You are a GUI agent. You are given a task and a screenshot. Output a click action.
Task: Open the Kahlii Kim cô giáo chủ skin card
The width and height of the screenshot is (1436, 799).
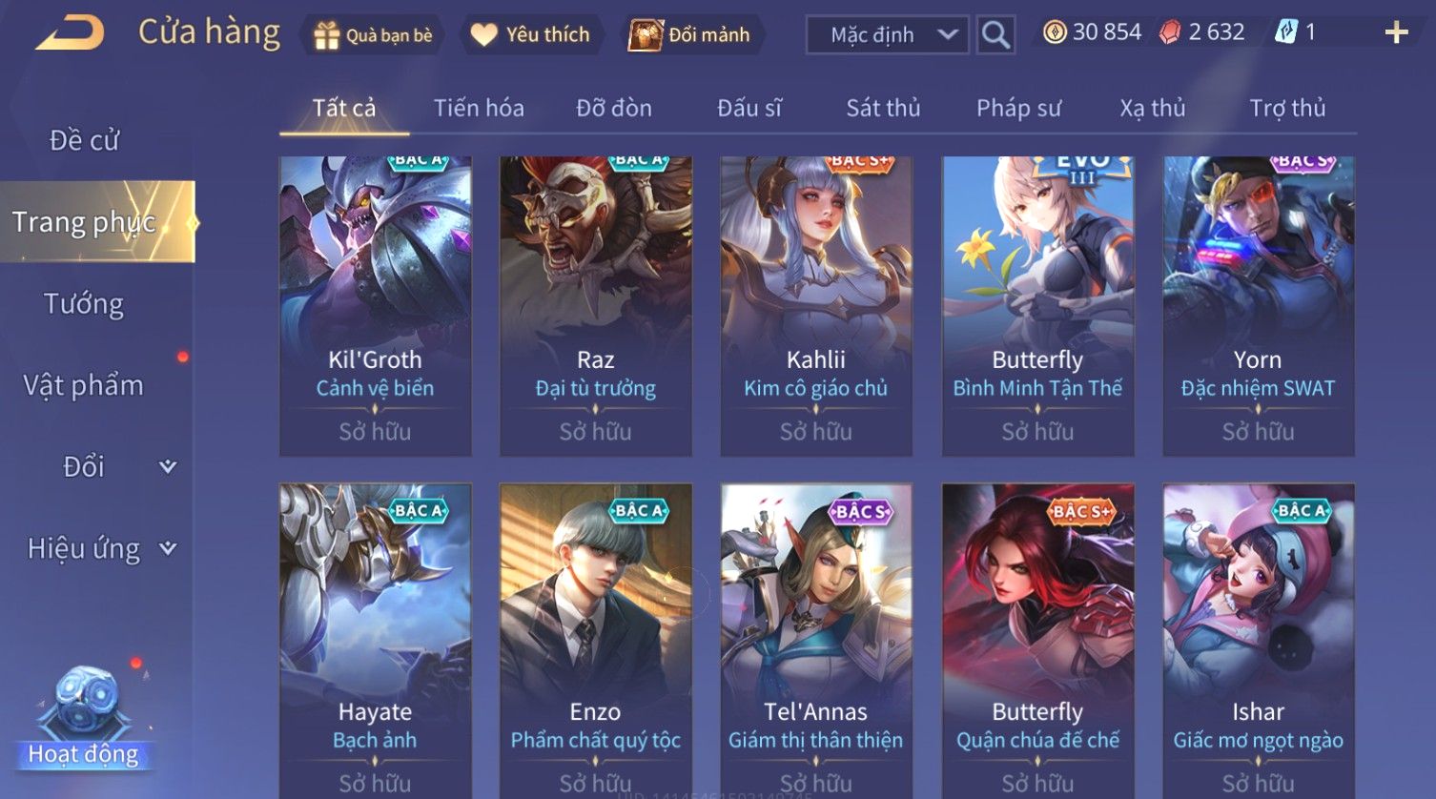click(816, 306)
